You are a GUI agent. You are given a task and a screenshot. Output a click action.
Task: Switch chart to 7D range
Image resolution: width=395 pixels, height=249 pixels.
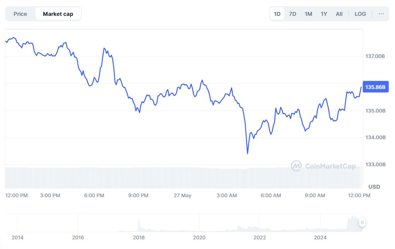[292, 14]
